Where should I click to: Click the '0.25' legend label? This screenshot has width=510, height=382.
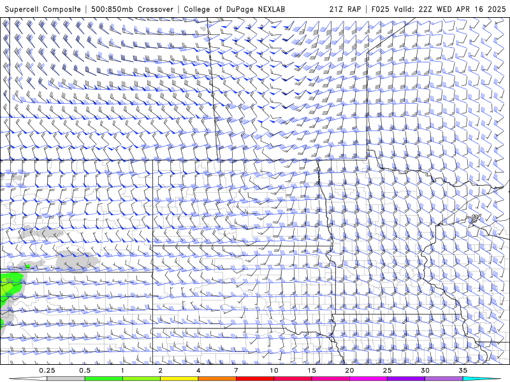pos(47,371)
